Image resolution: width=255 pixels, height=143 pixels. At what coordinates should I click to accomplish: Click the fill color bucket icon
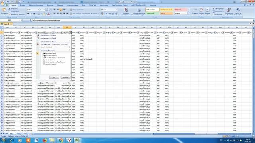44,14
